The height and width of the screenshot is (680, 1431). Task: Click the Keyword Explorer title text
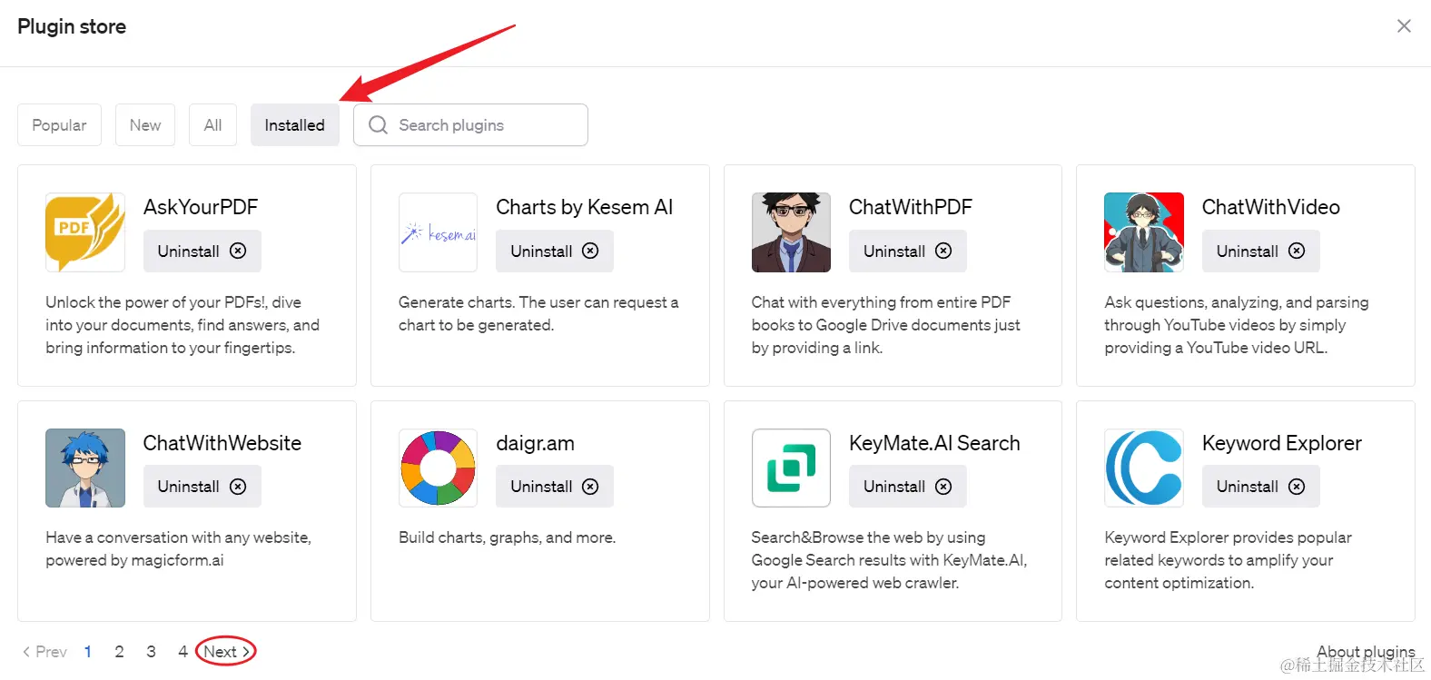click(x=1282, y=443)
